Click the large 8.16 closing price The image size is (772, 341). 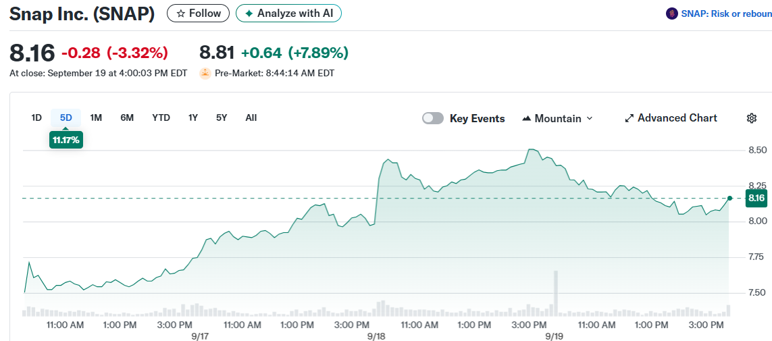tap(32, 53)
